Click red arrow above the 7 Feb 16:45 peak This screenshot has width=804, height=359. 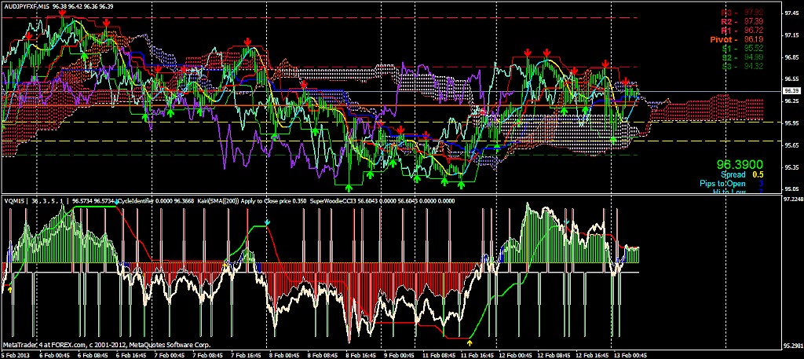247,41
